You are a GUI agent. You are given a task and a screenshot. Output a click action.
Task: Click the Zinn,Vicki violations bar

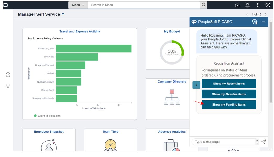77,57
